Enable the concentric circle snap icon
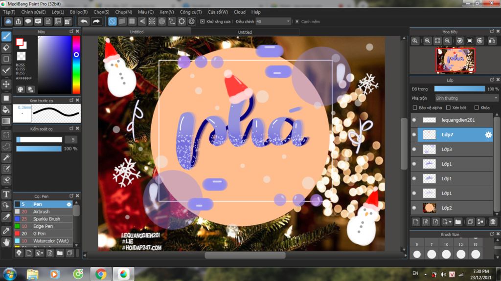This screenshot has width=501, height=281. 161,22
